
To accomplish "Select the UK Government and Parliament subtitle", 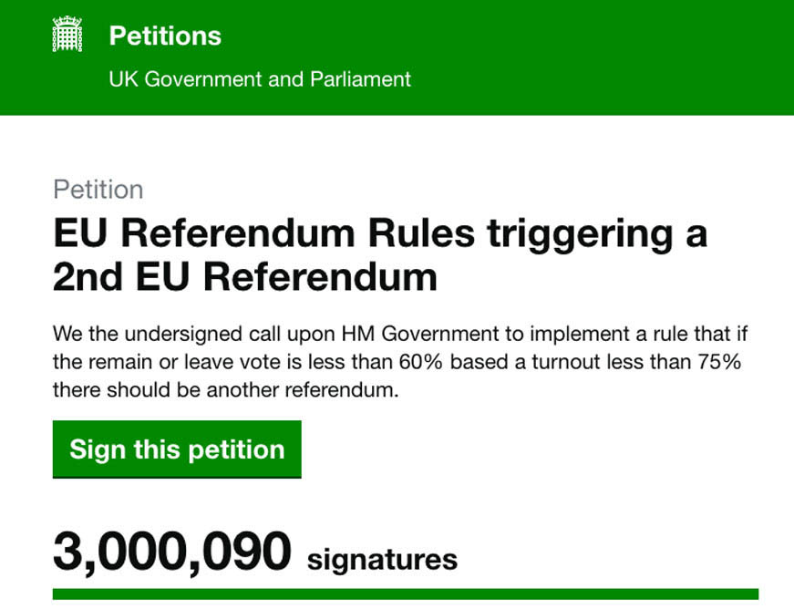I will 260,79.
